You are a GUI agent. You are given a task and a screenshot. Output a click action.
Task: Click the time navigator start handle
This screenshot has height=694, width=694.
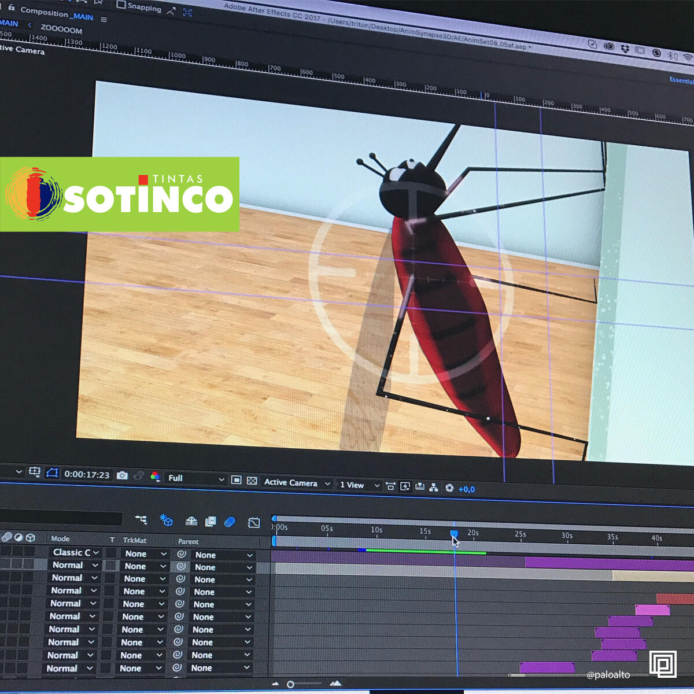(274, 518)
